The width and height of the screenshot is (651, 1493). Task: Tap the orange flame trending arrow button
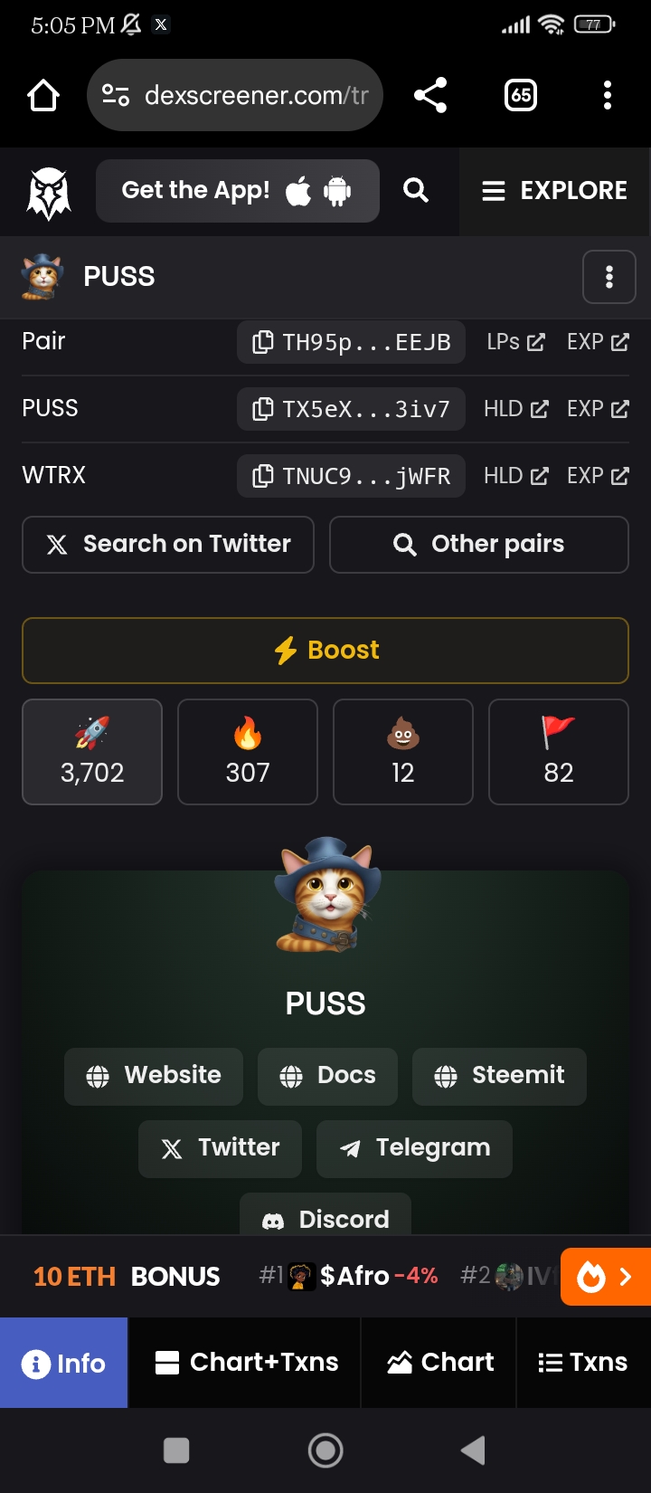(606, 1277)
